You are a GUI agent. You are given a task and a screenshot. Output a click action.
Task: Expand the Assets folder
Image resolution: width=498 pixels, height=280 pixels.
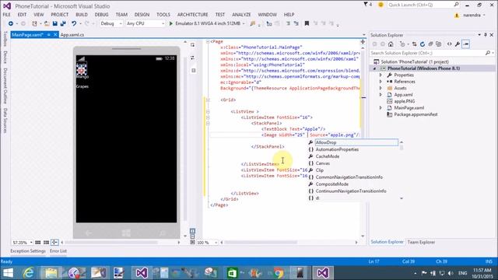click(381, 88)
